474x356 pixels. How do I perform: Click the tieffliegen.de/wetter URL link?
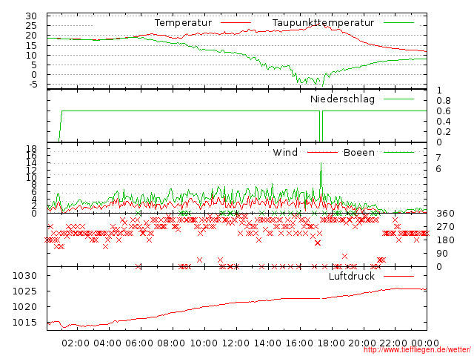[417, 349]
